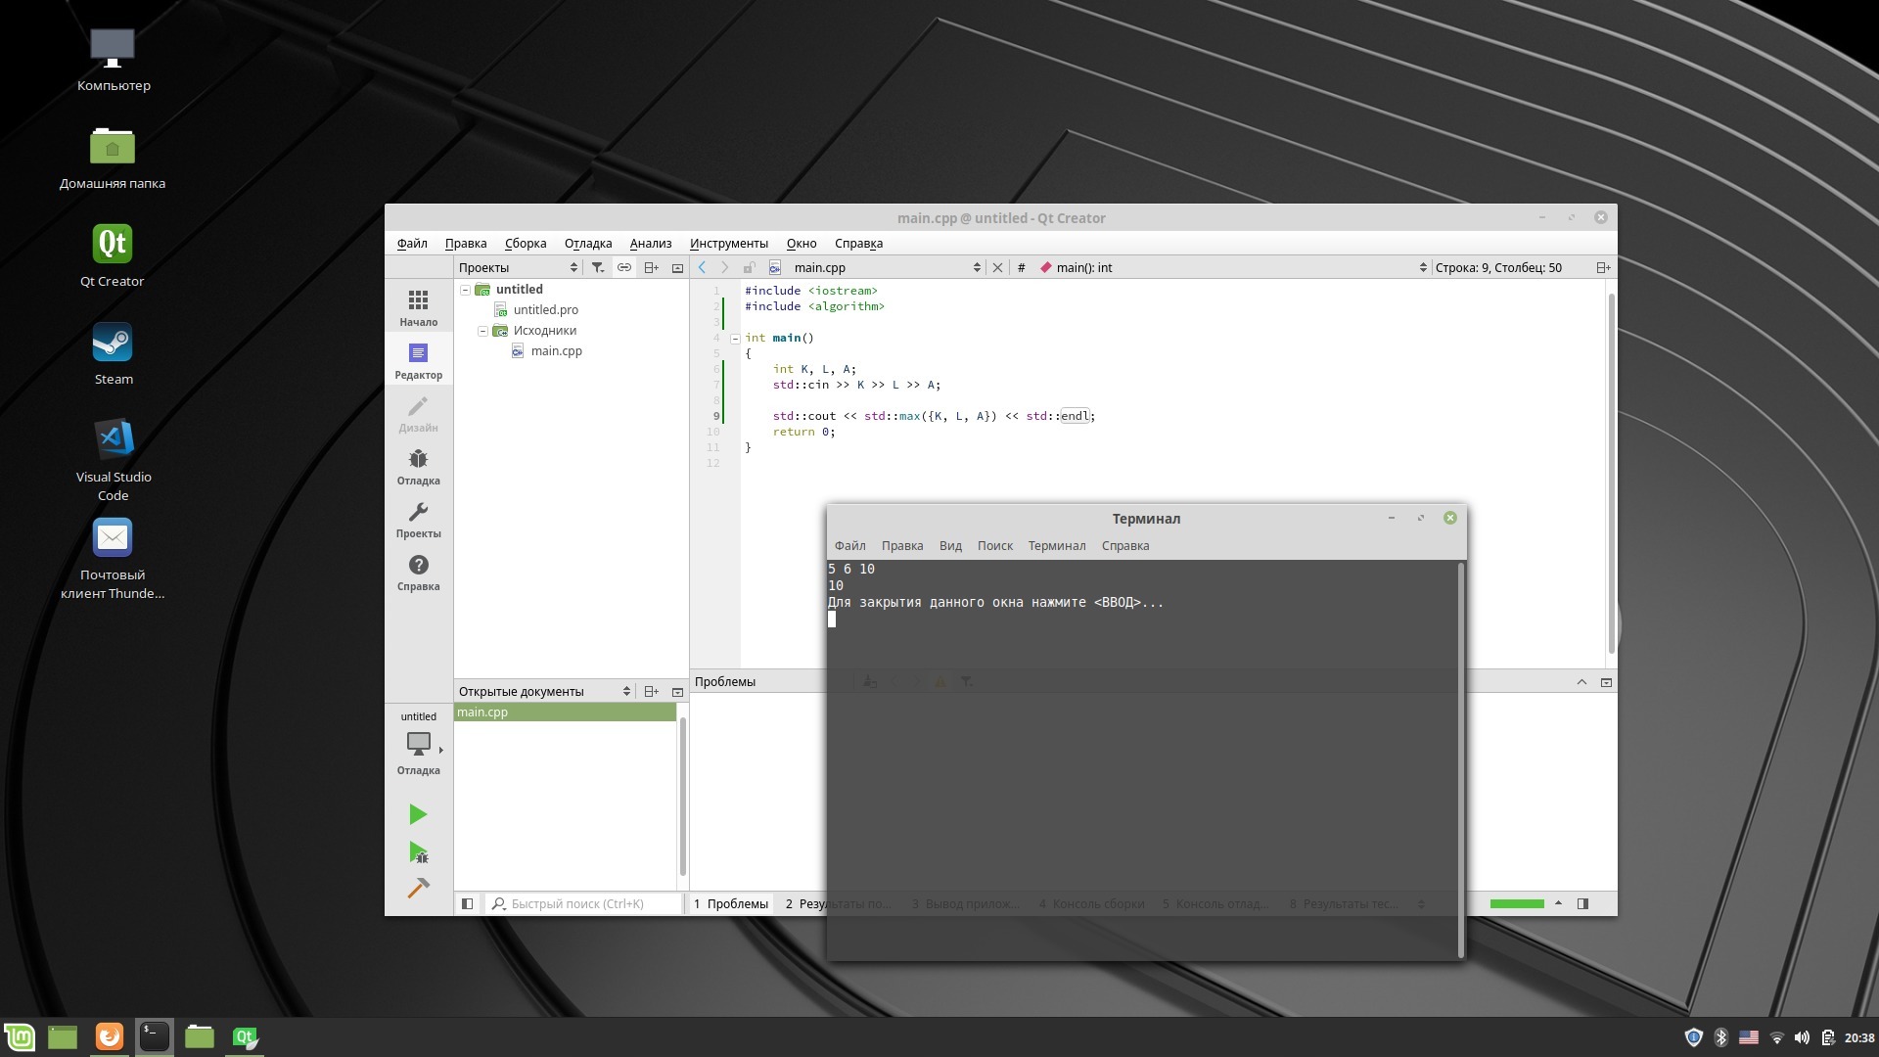Collapse the Исходники folder node

482,331
